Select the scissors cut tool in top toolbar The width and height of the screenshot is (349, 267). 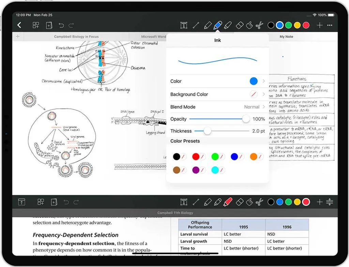coord(259,25)
